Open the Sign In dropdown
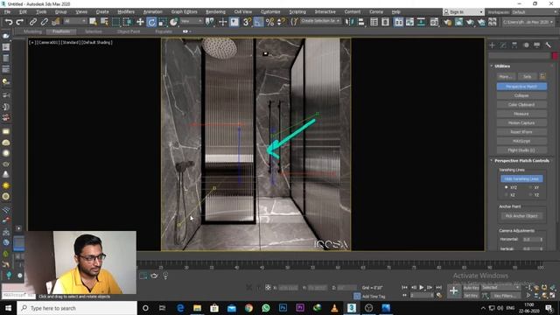The width and height of the screenshot is (560, 315). click(x=464, y=11)
